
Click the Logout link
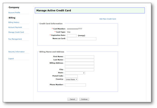(x=11, y=59)
